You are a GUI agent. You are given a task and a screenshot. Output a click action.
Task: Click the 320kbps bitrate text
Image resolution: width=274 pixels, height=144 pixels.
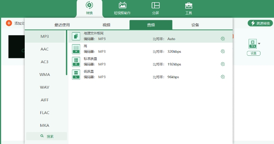coord(174,52)
